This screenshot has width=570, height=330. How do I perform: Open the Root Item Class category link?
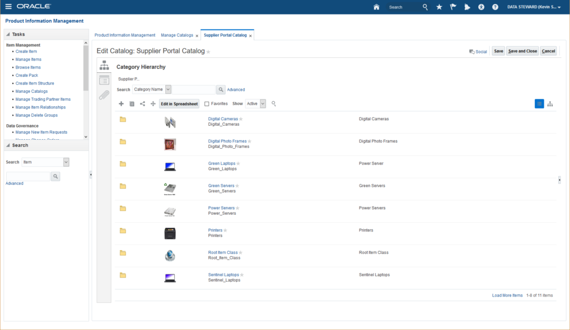(223, 253)
